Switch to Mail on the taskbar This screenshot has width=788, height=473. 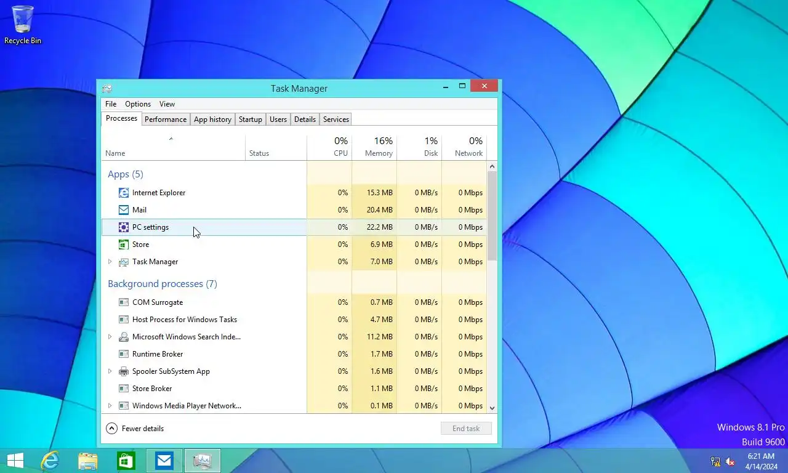164,461
